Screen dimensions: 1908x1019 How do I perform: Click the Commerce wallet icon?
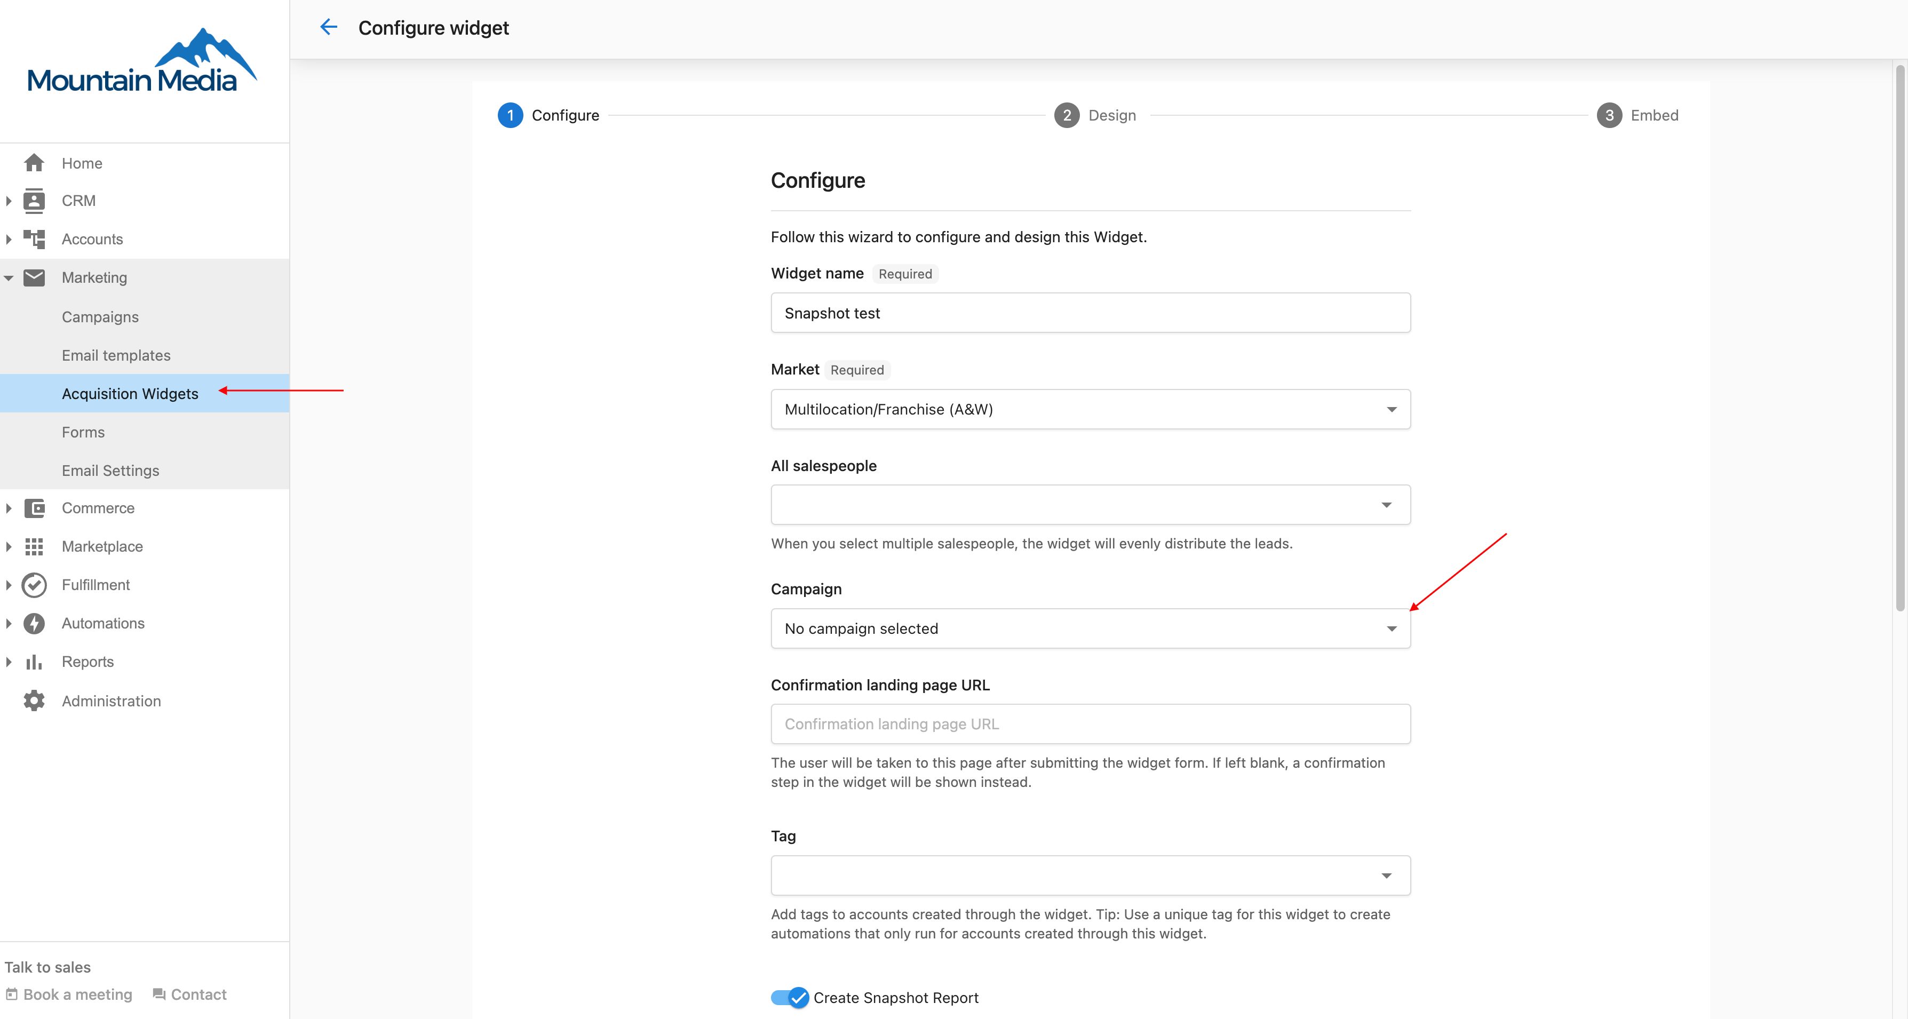[34, 508]
